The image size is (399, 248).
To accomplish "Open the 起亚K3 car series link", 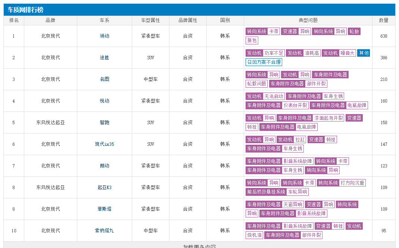I will tap(105, 188).
